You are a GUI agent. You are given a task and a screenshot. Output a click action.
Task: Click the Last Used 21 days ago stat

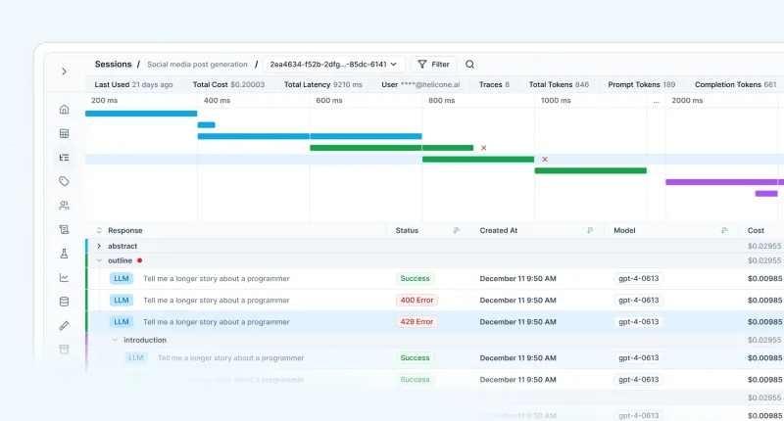133,85
